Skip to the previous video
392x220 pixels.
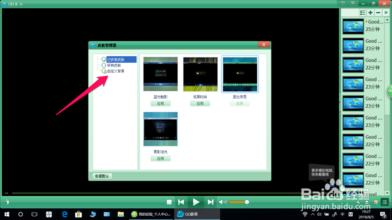181,202
